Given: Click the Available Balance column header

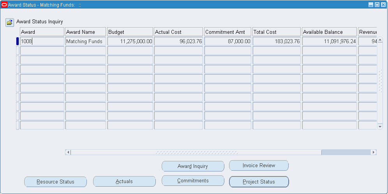Looking at the screenshot, I should coord(329,32).
